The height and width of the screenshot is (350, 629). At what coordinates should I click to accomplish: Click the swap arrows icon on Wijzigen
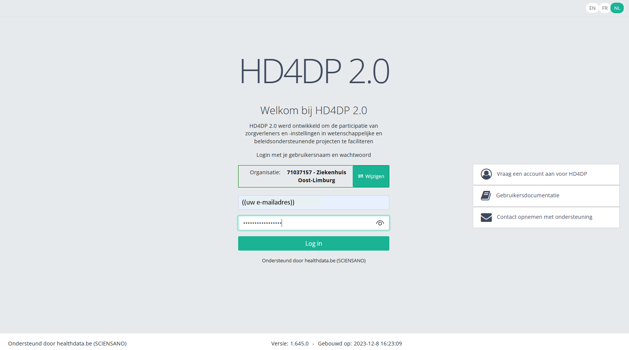[361, 176]
